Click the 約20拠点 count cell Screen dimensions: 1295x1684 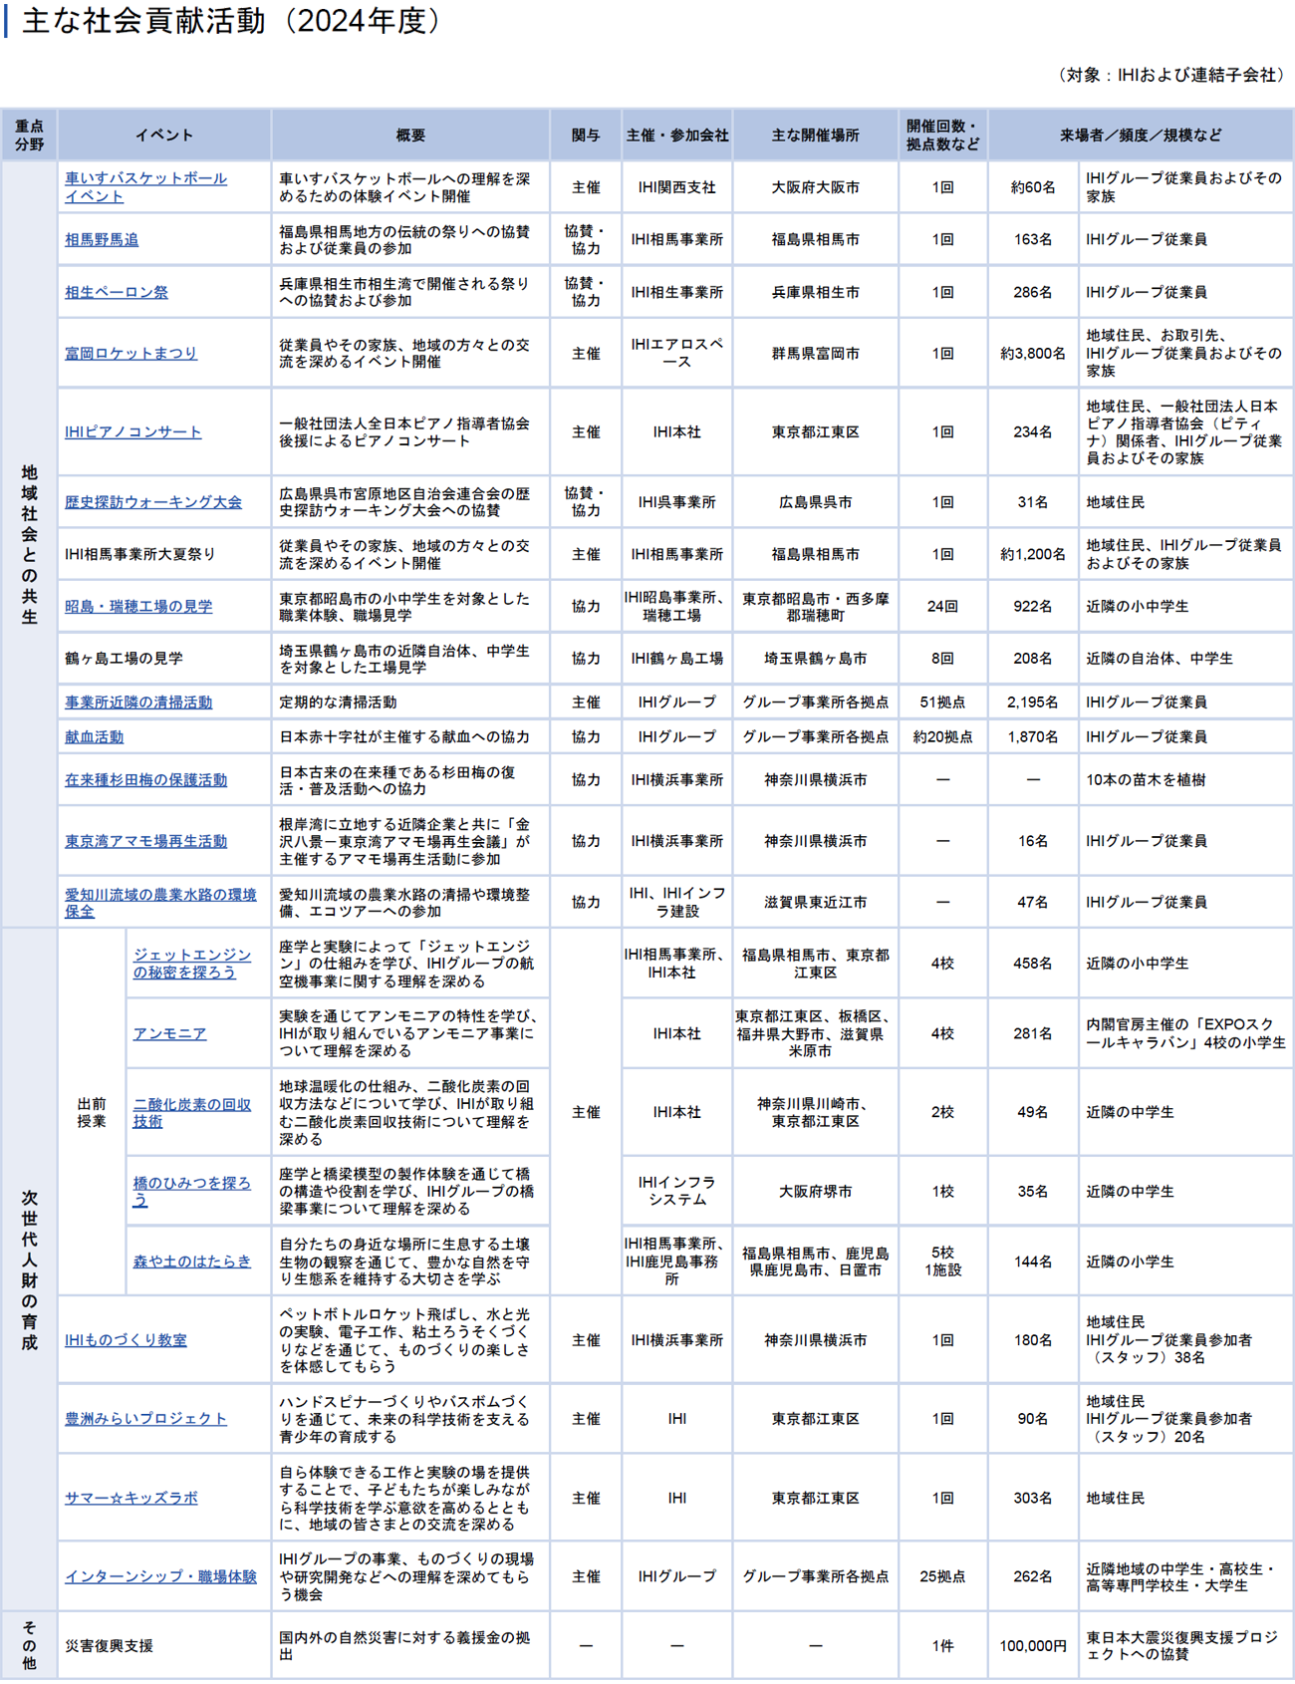pyautogui.click(x=942, y=737)
